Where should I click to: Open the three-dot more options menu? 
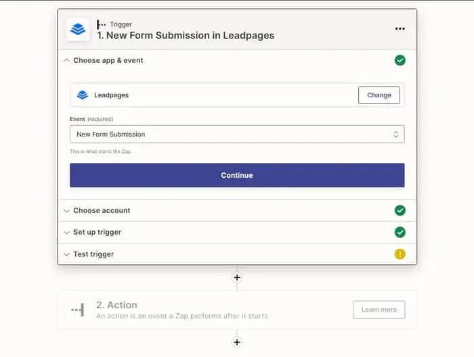click(400, 28)
